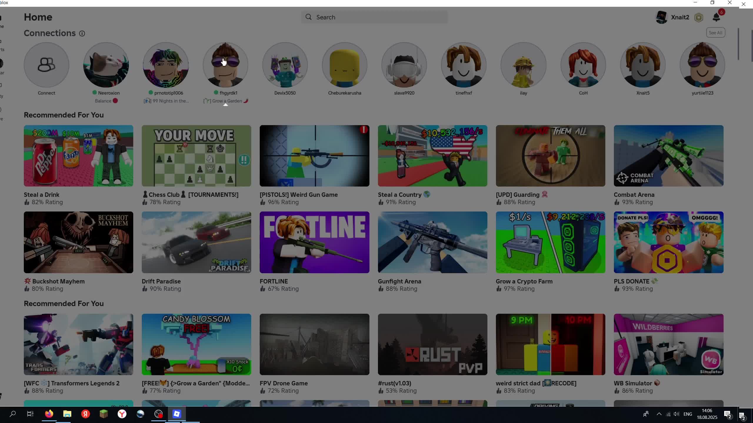Click See All connections button

point(715,33)
